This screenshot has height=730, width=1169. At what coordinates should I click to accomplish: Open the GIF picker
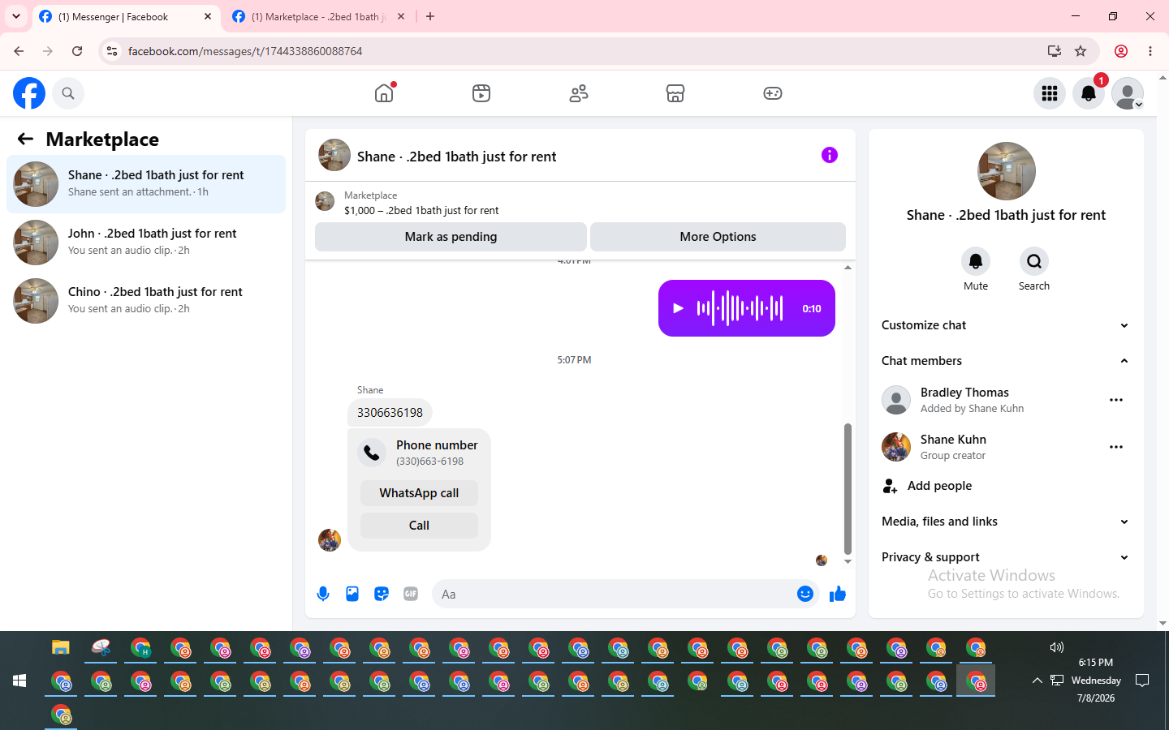click(411, 595)
